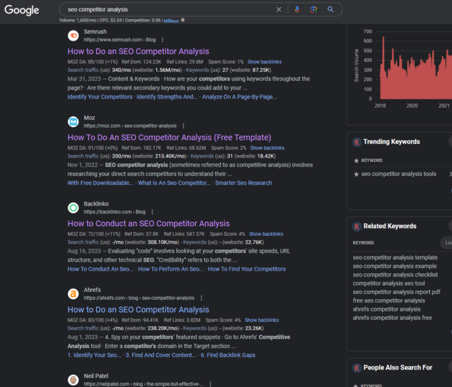Select 'seo competitor analysis checklist' related keyword
This screenshot has width=452, height=387.
[395, 275]
